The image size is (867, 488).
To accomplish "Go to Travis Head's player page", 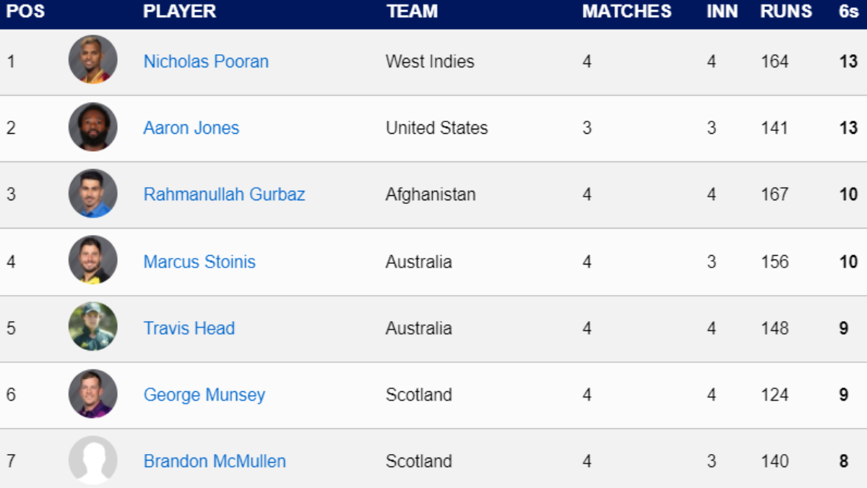I will pos(189,328).
